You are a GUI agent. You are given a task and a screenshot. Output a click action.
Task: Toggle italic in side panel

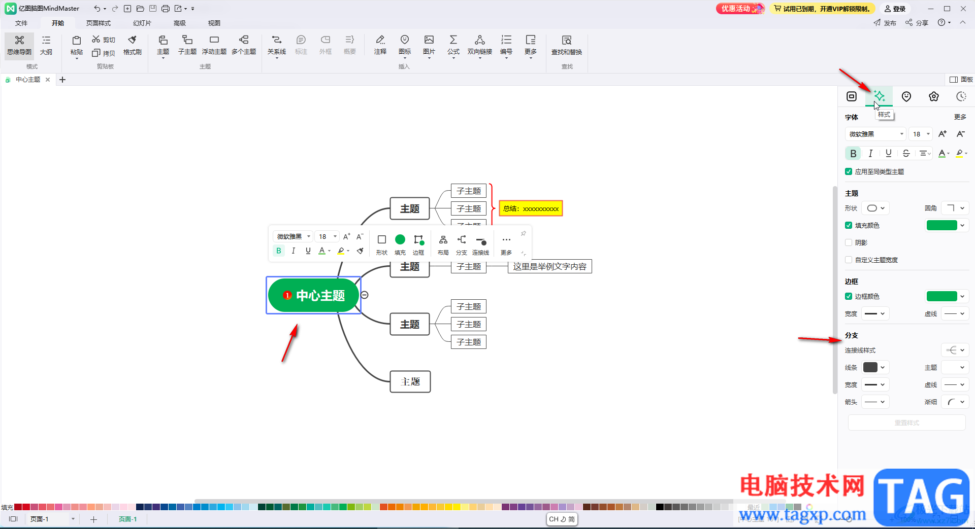point(870,153)
